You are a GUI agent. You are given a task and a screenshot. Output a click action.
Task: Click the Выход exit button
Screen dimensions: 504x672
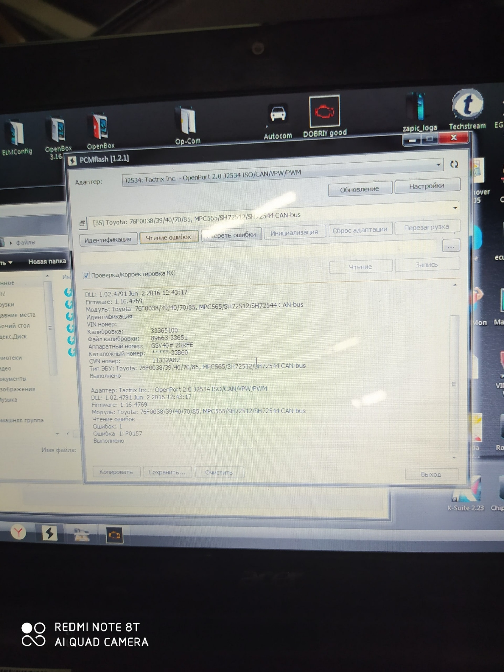tap(431, 474)
